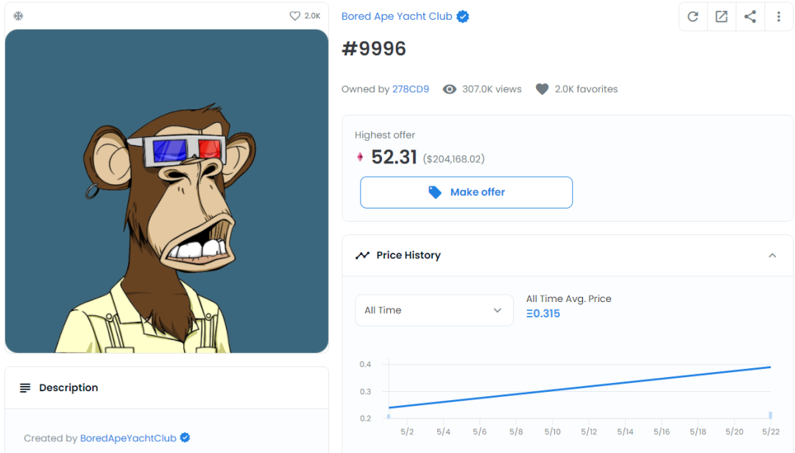Open the external link icon

721,17
